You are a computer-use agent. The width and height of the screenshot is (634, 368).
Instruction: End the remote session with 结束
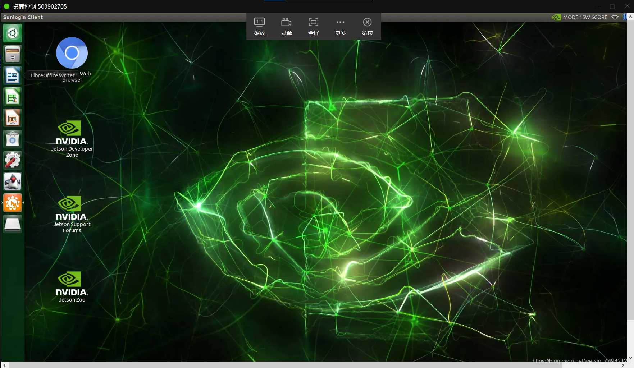[368, 27]
